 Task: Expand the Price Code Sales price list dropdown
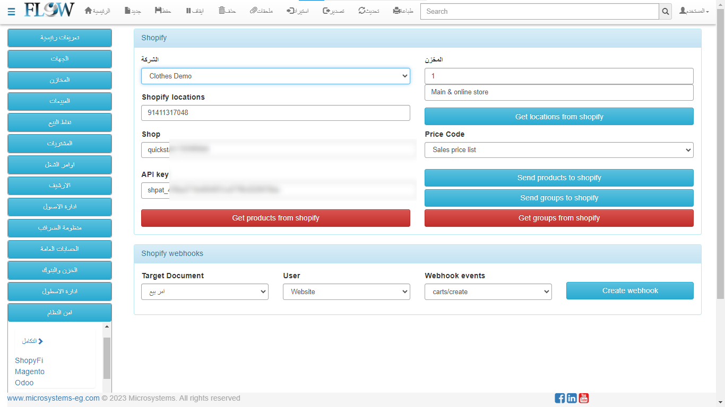coord(559,150)
